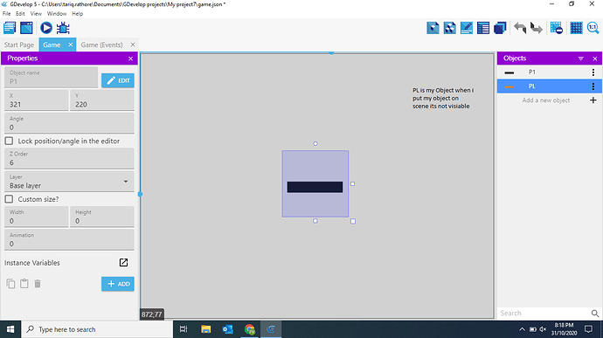Toggle the grid icon in toolbar

click(x=576, y=28)
